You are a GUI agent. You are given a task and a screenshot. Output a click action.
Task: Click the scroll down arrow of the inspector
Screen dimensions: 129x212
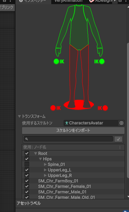pyautogui.click(x=128, y=197)
